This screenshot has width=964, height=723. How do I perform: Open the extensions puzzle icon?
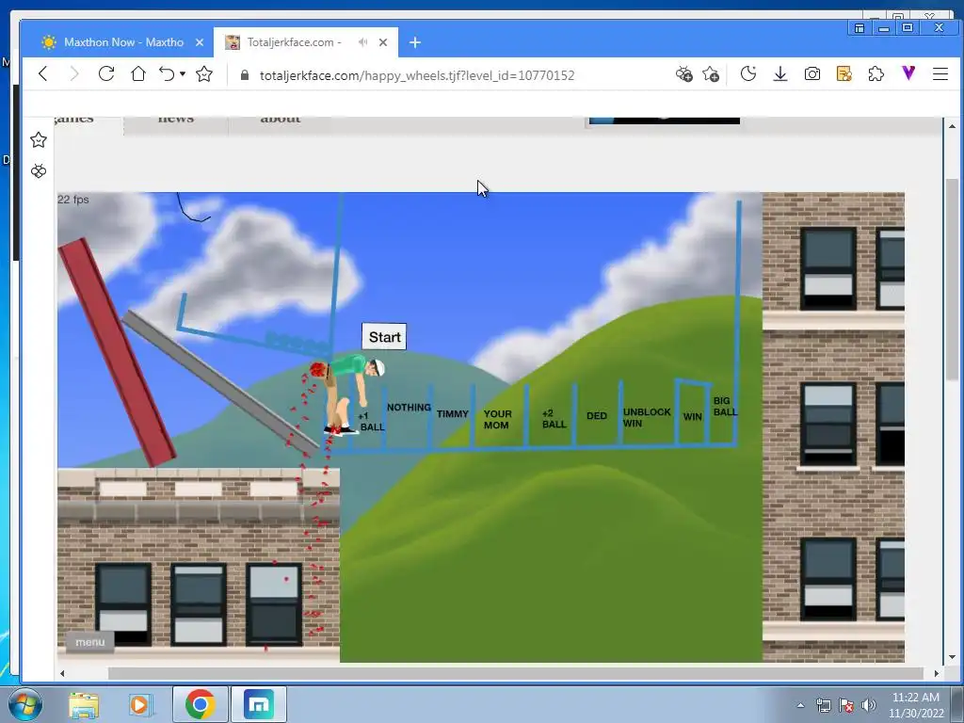pos(876,74)
